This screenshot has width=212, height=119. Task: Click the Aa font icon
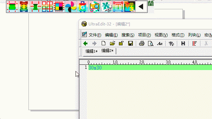(160, 44)
